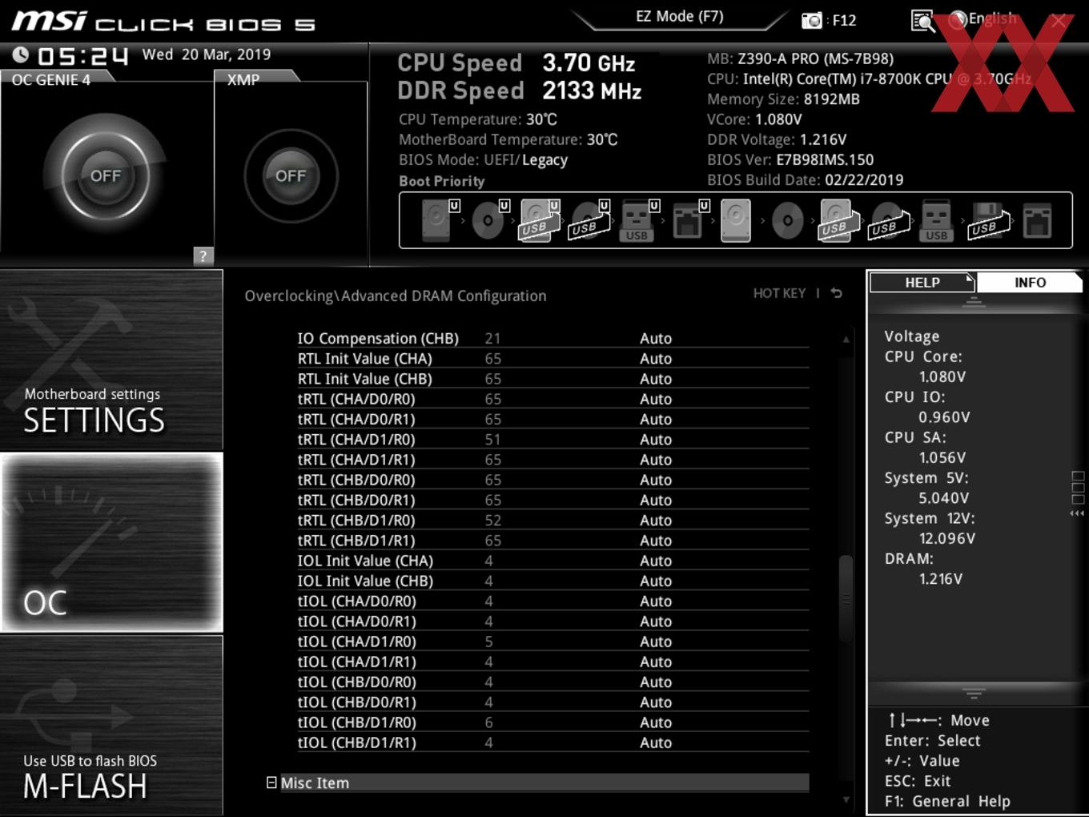Select the UEFI network boot icon
The width and height of the screenshot is (1089, 817).
pos(689,220)
